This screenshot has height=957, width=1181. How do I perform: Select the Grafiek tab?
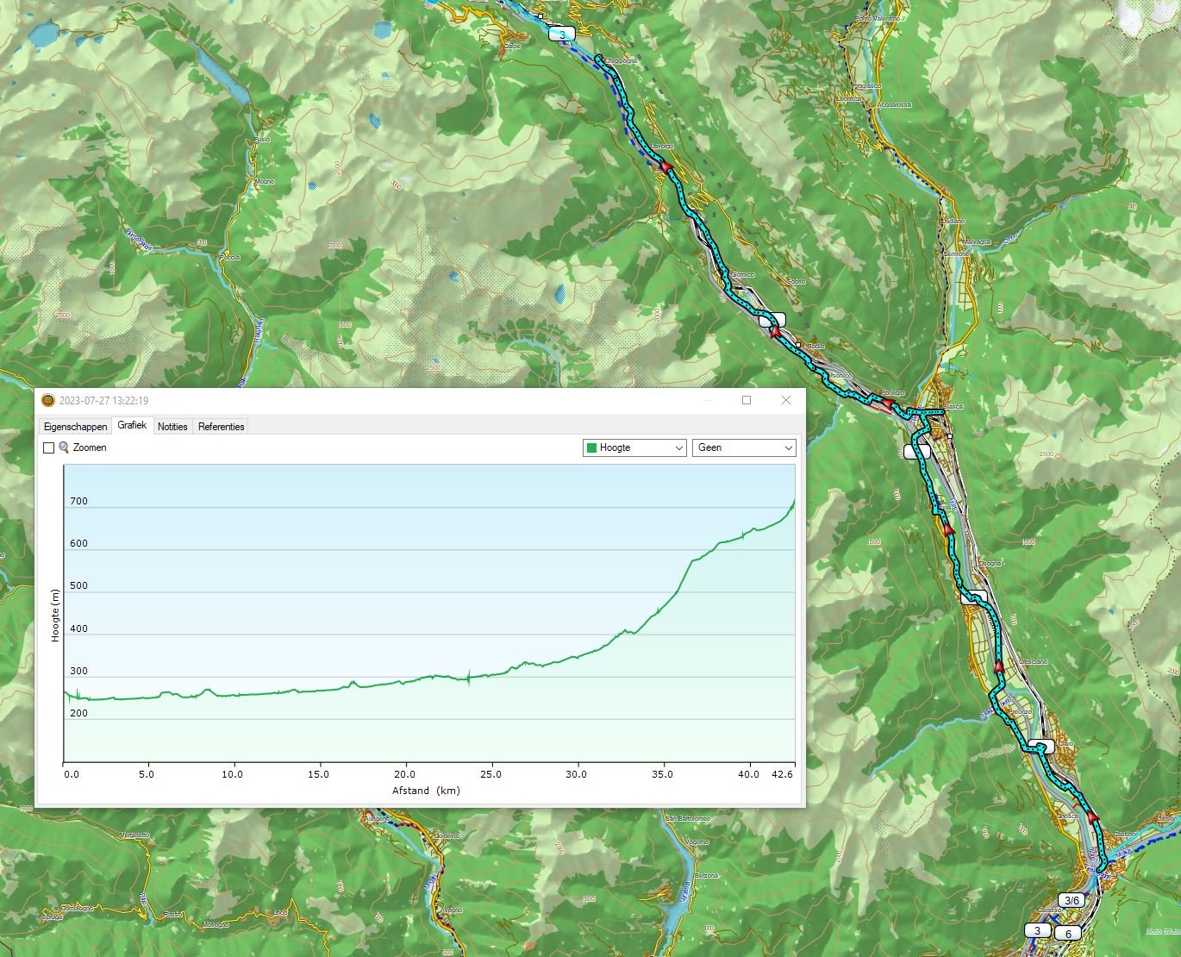pos(132,426)
